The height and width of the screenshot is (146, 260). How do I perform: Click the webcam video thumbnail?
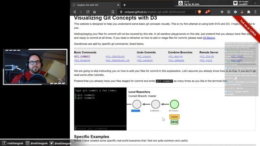click(x=35, y=67)
